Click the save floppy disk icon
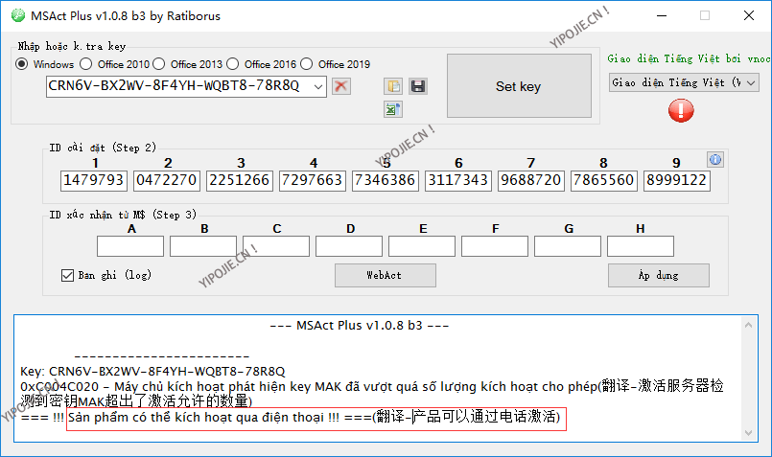Image resolution: width=772 pixels, height=457 pixels. [418, 86]
